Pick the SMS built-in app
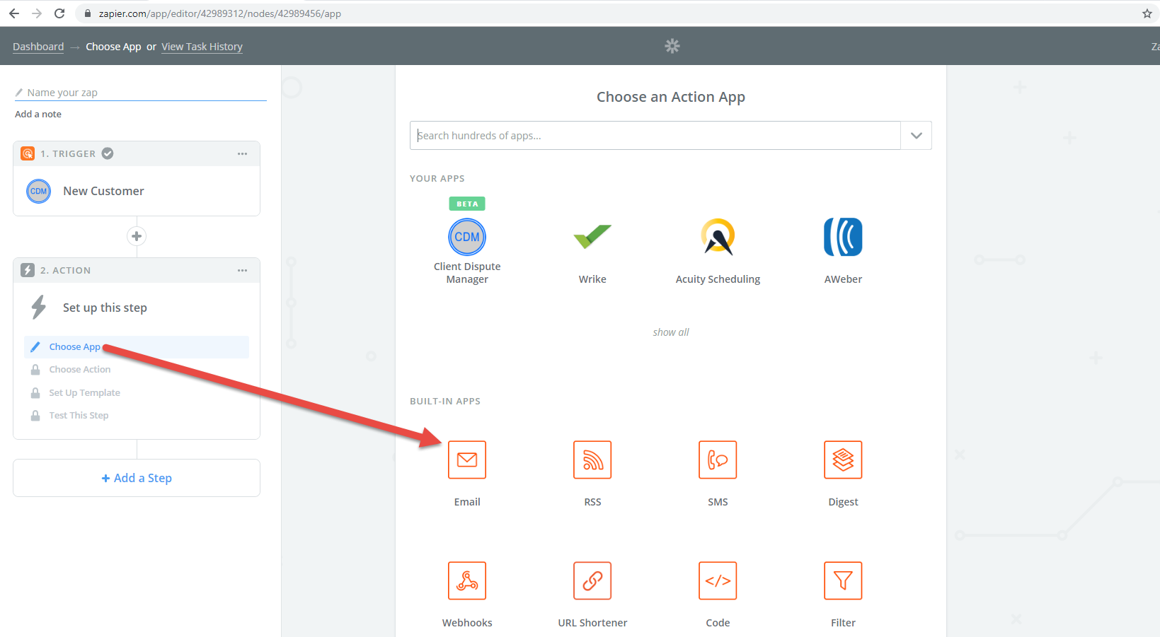Viewport: 1160px width, 637px height. coord(718,460)
